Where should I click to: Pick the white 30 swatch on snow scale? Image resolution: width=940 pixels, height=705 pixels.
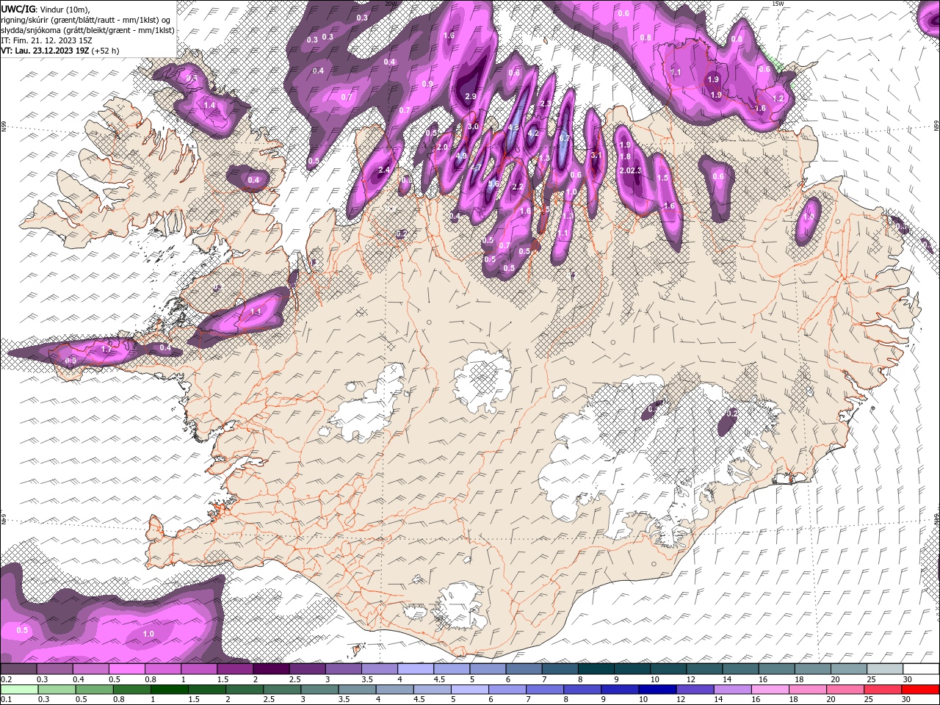tap(920, 669)
